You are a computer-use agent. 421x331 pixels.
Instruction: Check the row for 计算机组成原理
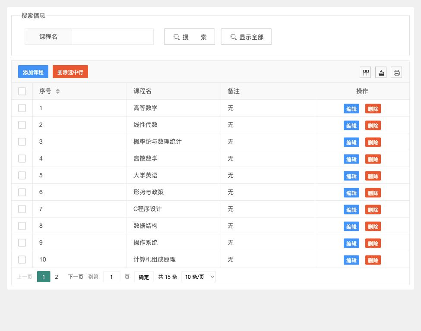coord(22,260)
